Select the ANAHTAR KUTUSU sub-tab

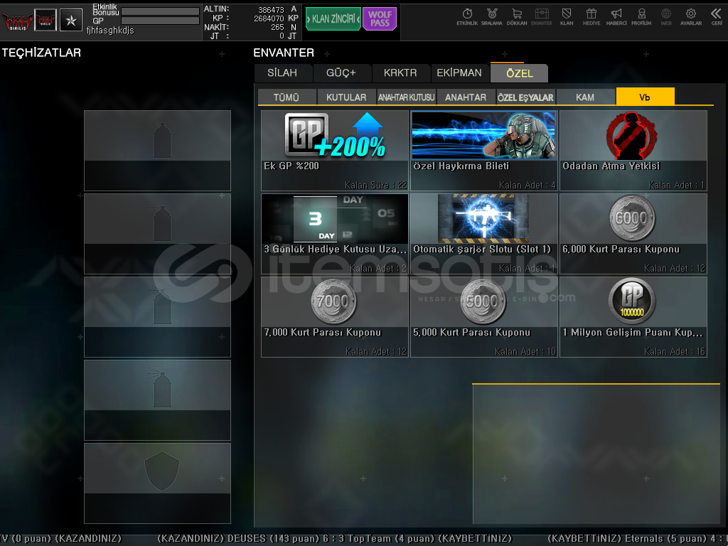coord(406,97)
